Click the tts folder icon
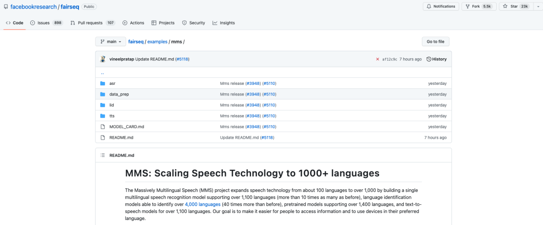The height and width of the screenshot is (225, 543). [x=103, y=116]
